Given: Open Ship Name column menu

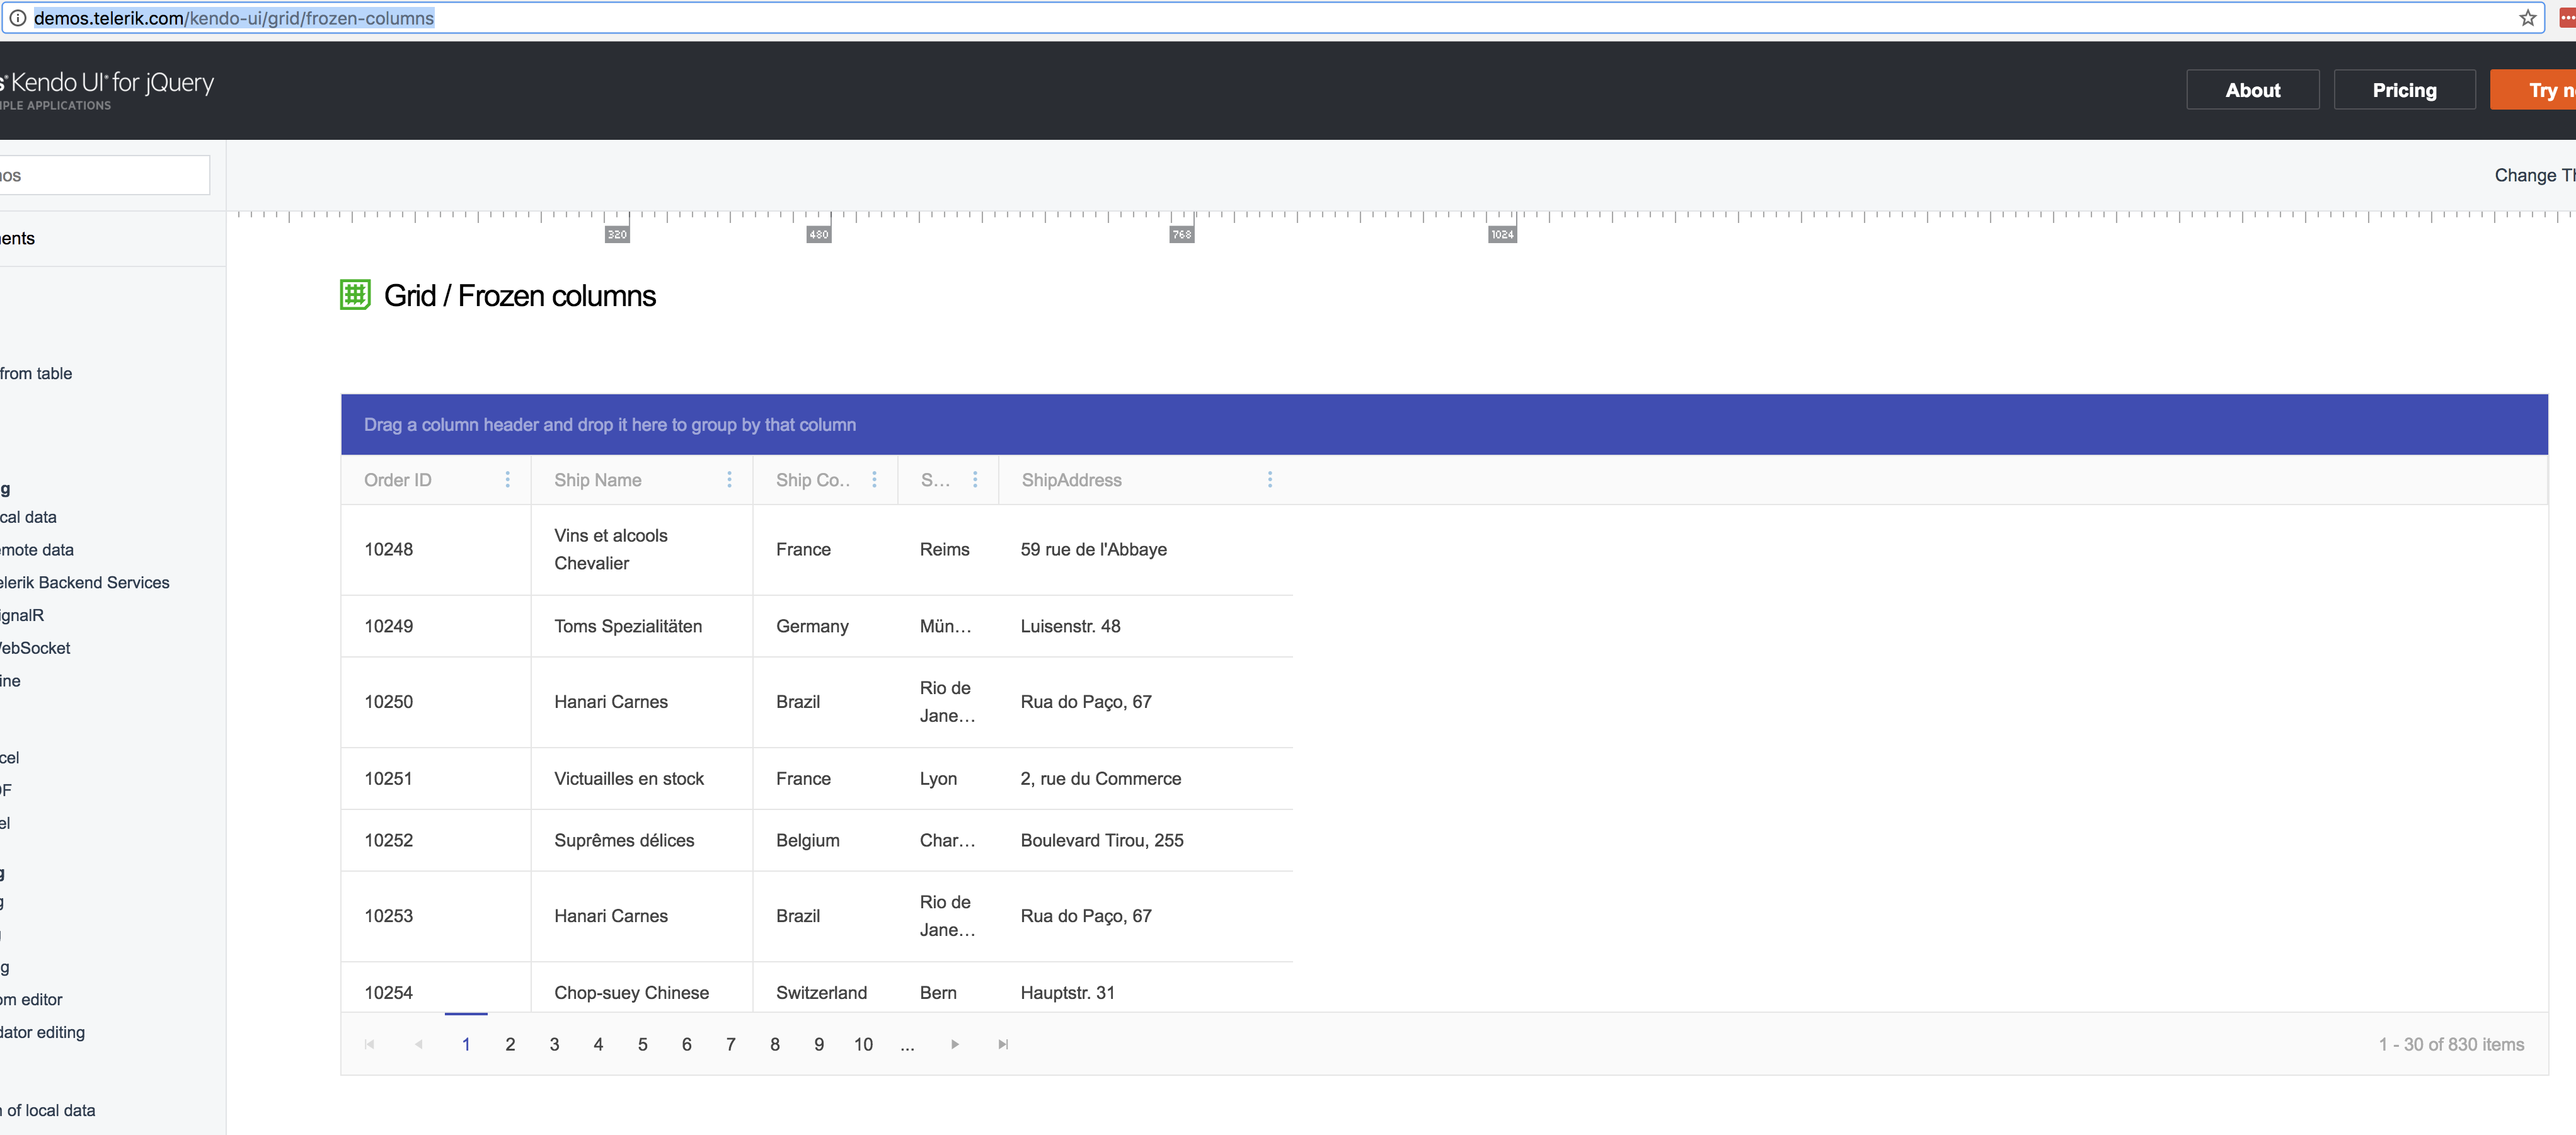Looking at the screenshot, I should pos(729,479).
